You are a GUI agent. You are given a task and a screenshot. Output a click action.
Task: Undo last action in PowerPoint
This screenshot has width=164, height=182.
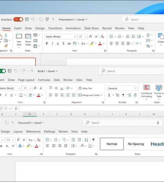(33, 19)
